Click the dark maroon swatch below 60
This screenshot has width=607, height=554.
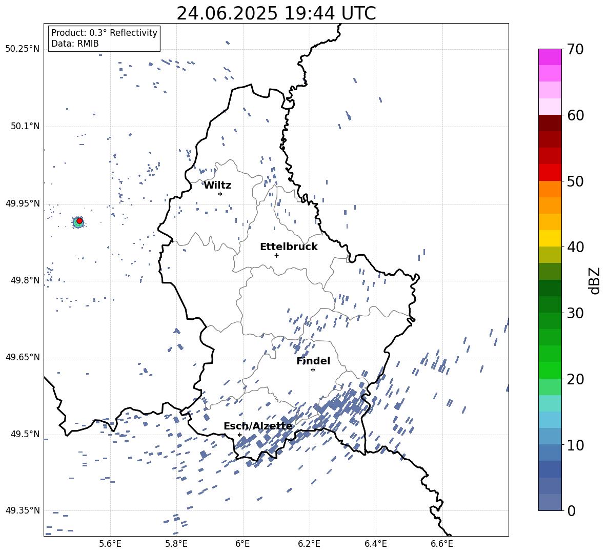pos(550,123)
